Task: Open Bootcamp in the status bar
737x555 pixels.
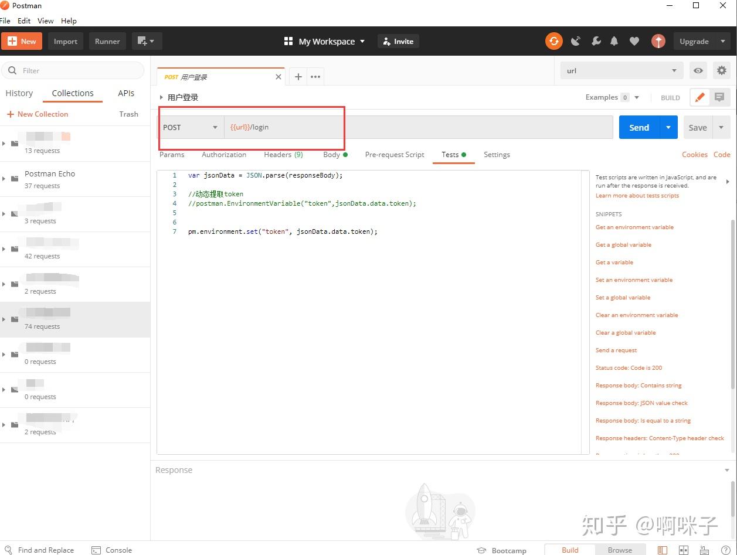Action: coord(502,550)
